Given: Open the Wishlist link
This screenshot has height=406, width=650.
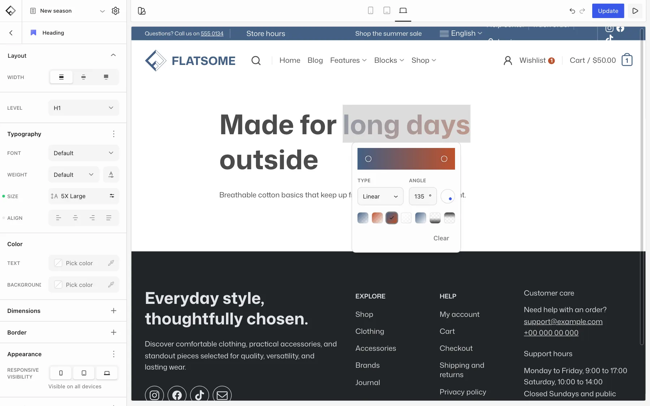Looking at the screenshot, I should 537,60.
